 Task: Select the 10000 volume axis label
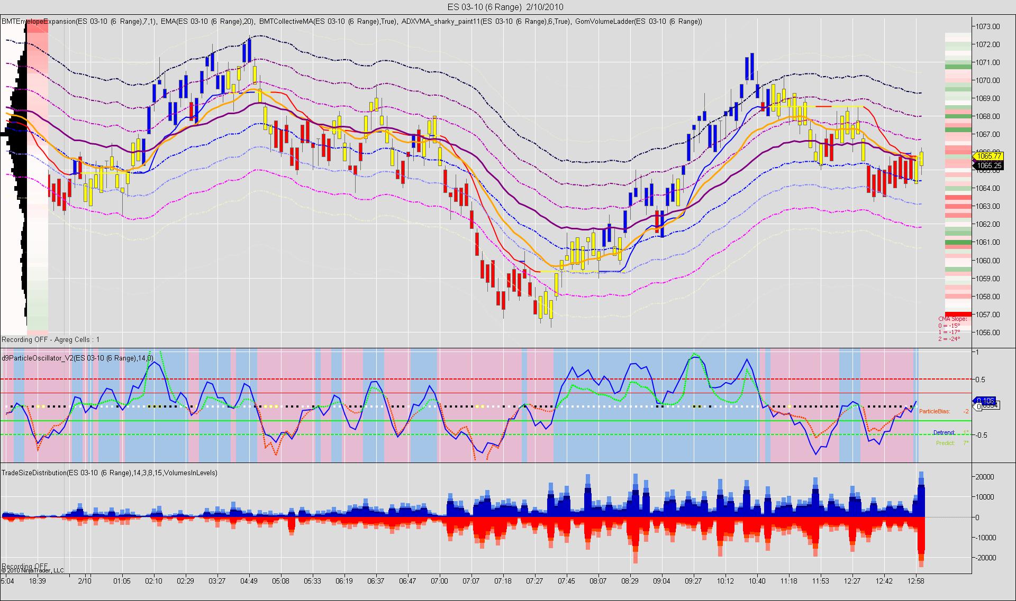click(x=984, y=497)
